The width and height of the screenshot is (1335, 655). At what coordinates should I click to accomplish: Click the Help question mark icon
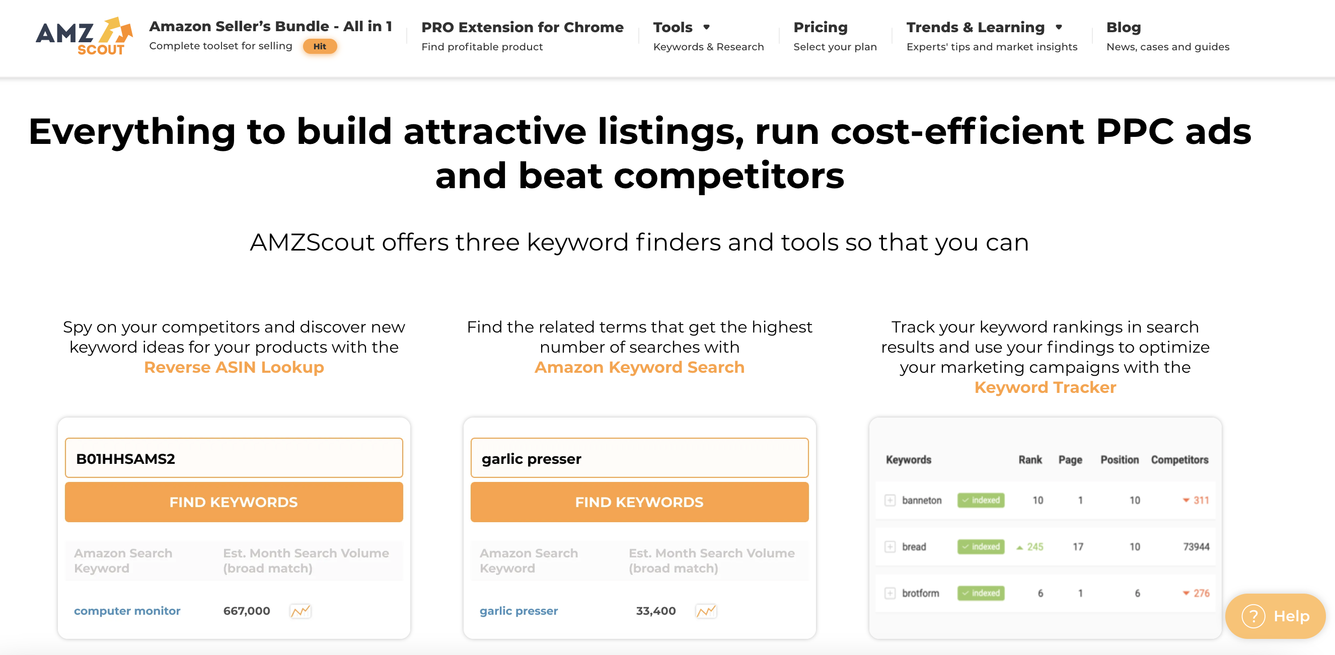[1253, 616]
